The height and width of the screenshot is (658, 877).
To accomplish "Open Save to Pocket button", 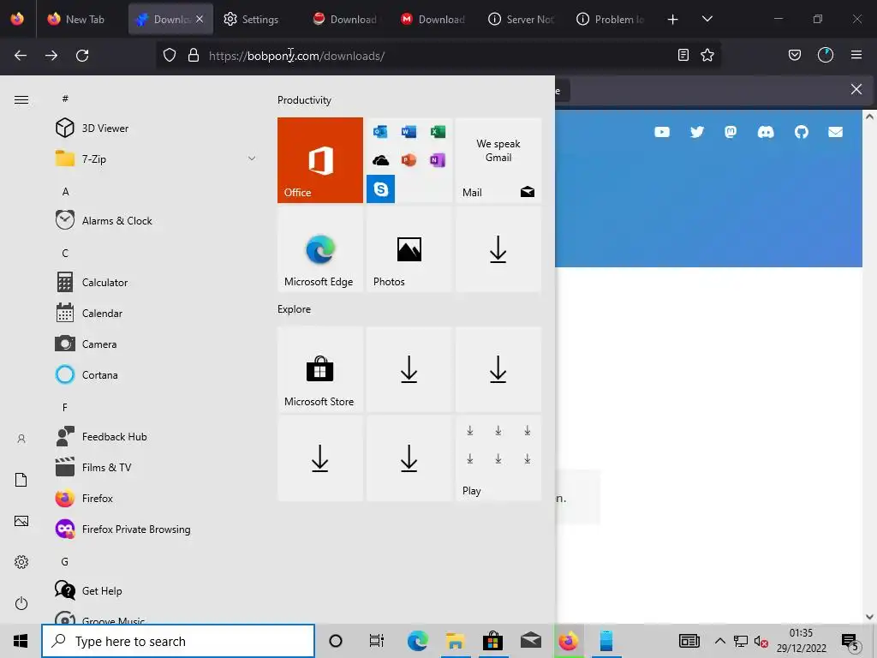I will point(794,55).
